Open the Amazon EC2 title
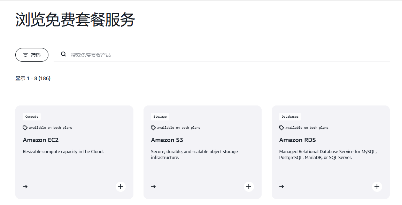This screenshot has height=205, width=402. [x=40, y=140]
